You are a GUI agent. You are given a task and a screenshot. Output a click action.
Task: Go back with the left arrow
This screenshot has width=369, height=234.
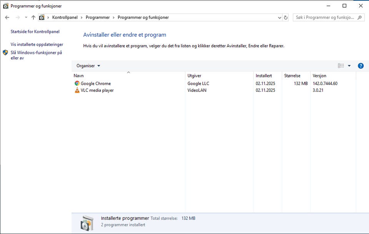point(7,17)
